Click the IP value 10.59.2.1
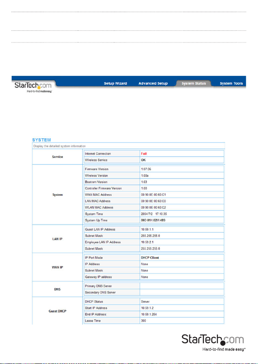258x364 pixels. coord(147,242)
